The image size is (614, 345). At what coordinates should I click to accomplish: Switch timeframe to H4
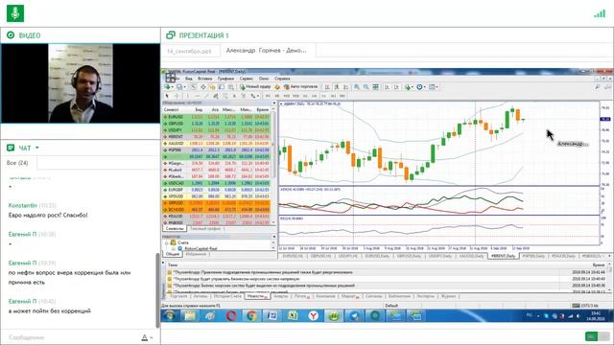314,96
